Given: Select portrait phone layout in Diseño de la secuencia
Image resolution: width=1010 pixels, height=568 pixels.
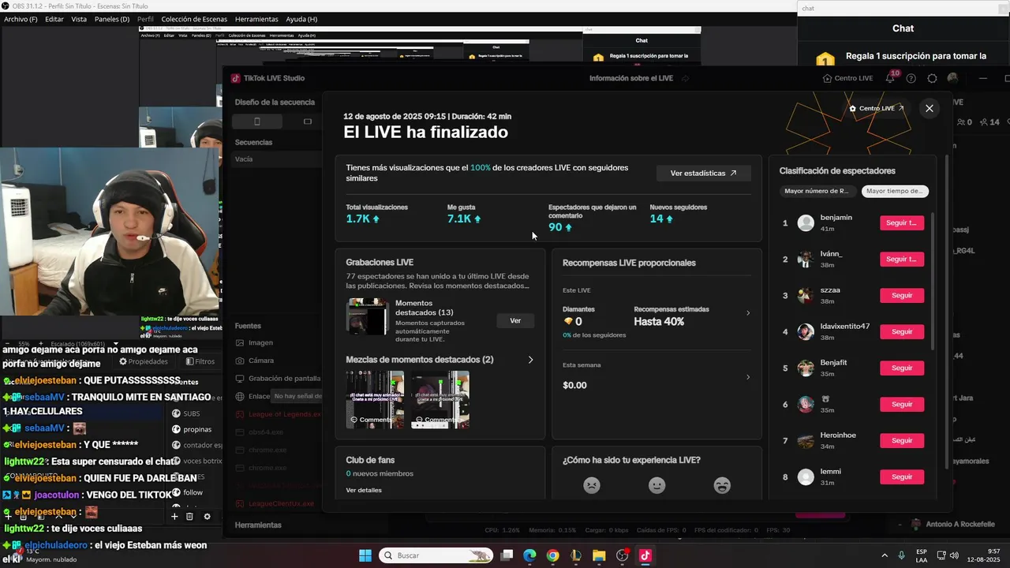Looking at the screenshot, I should 256,121.
